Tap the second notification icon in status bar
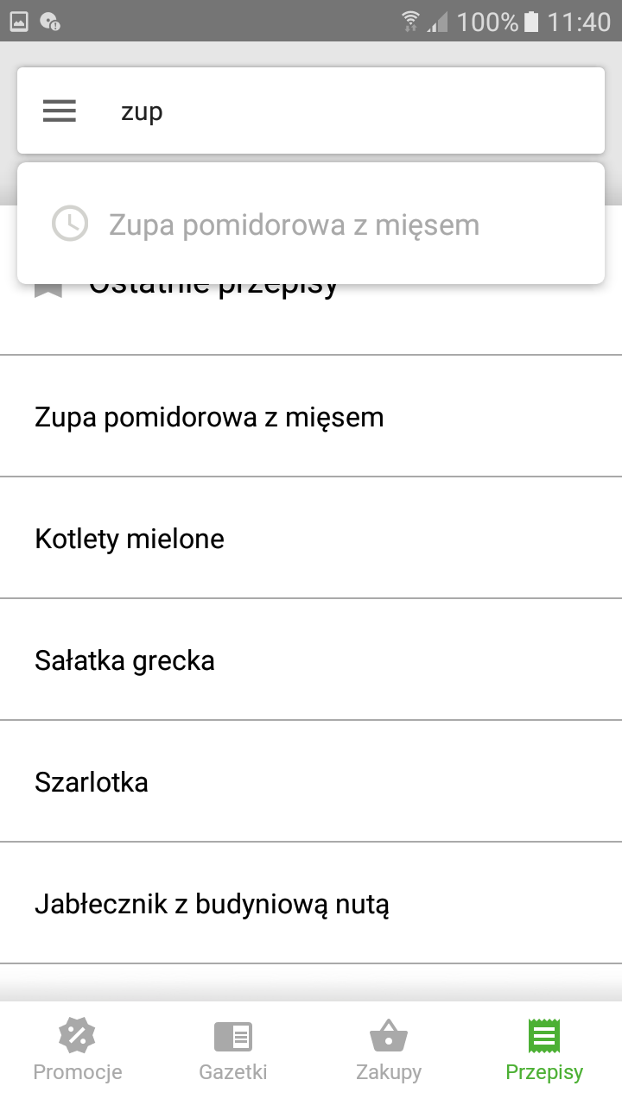 click(x=50, y=22)
